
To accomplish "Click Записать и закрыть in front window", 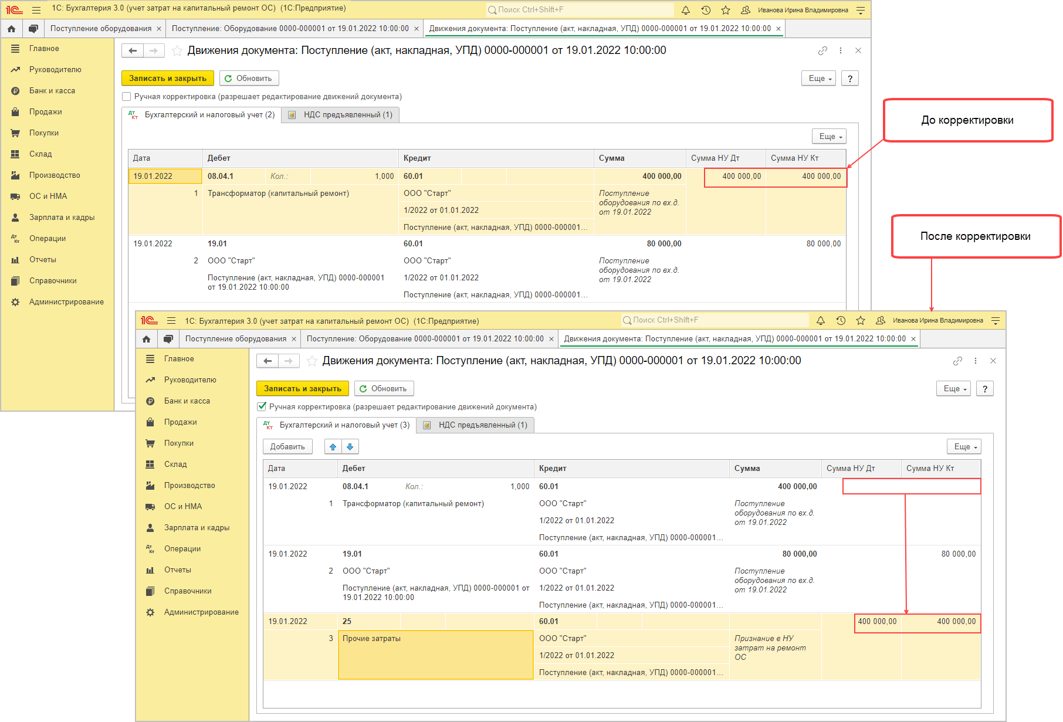I will [303, 389].
